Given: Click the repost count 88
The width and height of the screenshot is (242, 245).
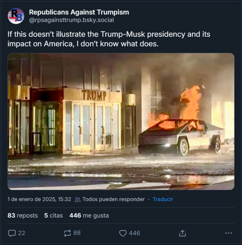Looking at the screenshot, I should coord(77,233).
